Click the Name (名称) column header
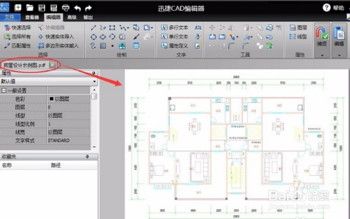350x219 pixels. (24, 165)
